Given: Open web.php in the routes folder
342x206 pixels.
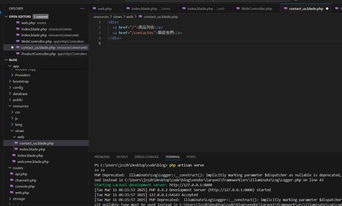Looking at the screenshot, I should point(46,193).
